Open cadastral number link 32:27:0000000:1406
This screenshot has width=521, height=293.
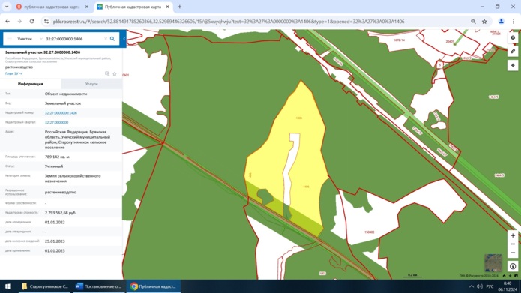click(61, 113)
